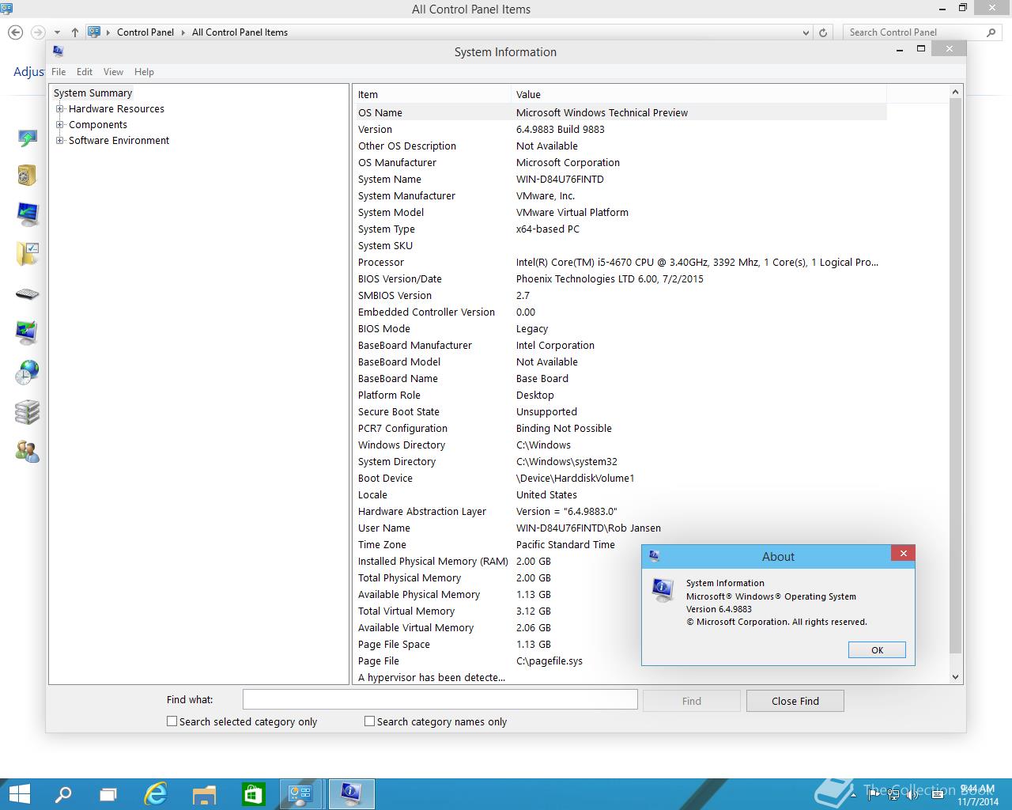Select the BIOS Version/Date row
The height and width of the screenshot is (810, 1012).
[x=620, y=278]
